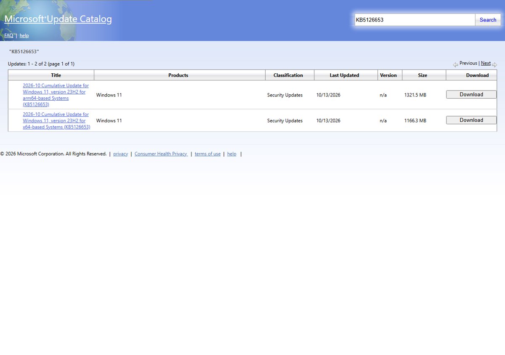Click Windows 11 product in x64 row
This screenshot has height=355, width=505.
109,121
